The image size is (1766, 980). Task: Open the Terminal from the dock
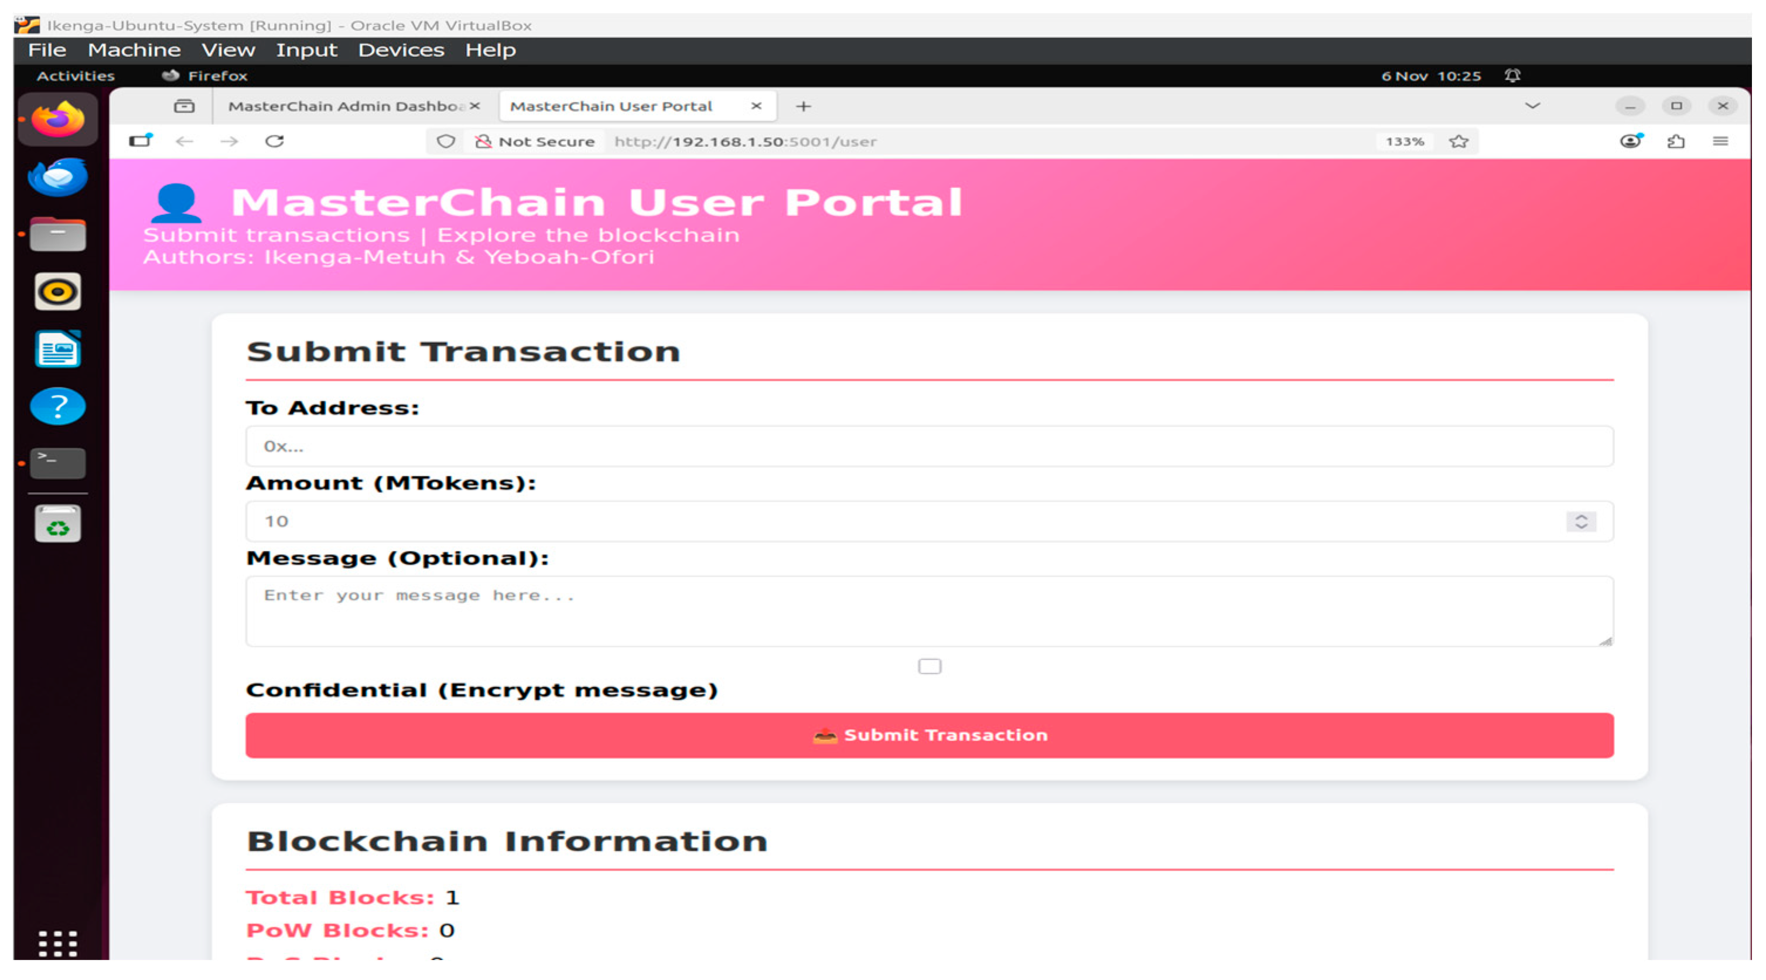58,463
